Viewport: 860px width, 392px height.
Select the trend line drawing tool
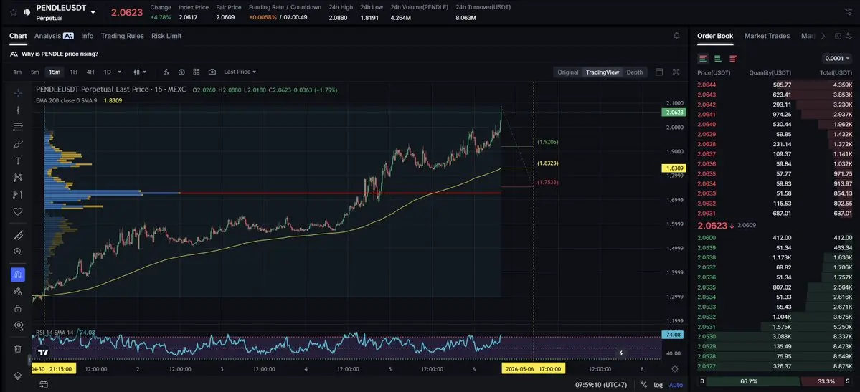[x=17, y=110]
